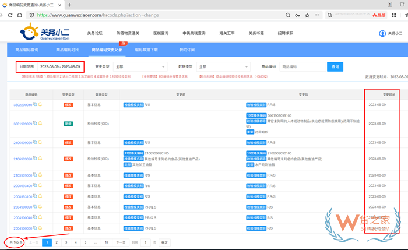Click the 确定 button in pagination
Image resolution: width=408 pixels, height=250 pixels.
pyautogui.click(x=164, y=242)
